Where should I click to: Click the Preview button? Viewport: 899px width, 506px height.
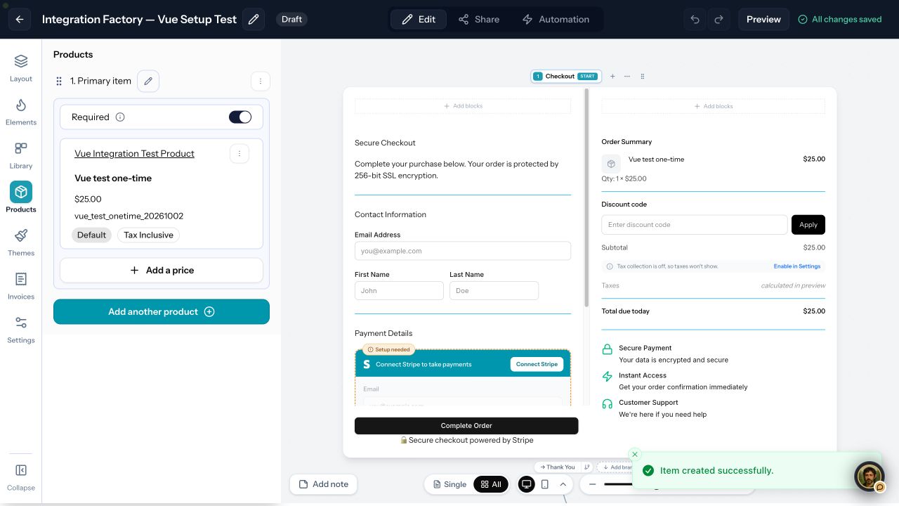[763, 20]
